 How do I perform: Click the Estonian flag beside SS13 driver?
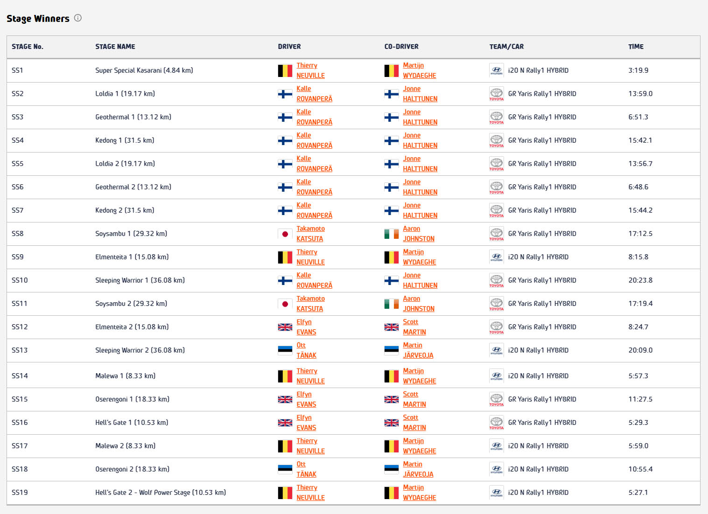point(285,350)
